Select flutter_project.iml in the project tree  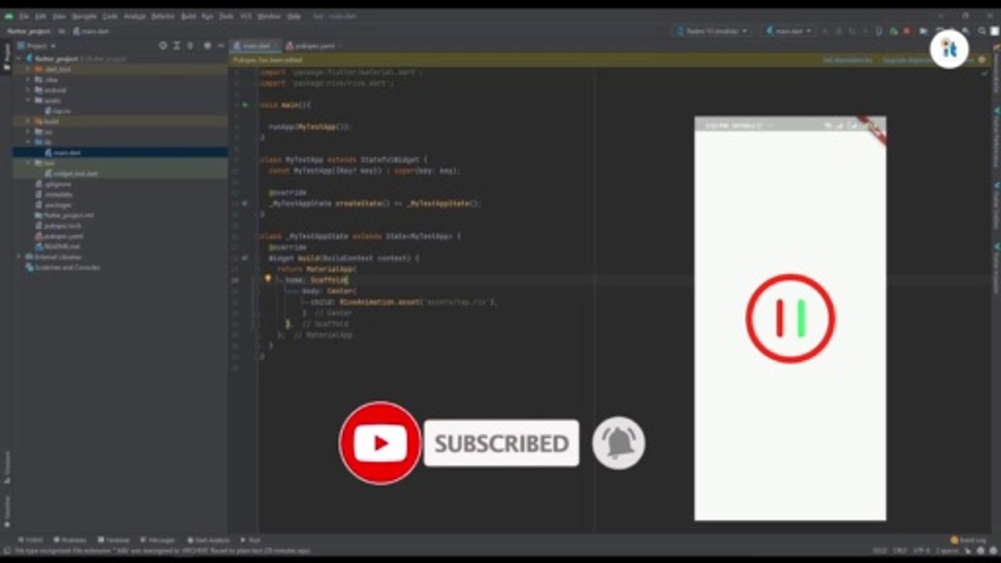pyautogui.click(x=64, y=215)
